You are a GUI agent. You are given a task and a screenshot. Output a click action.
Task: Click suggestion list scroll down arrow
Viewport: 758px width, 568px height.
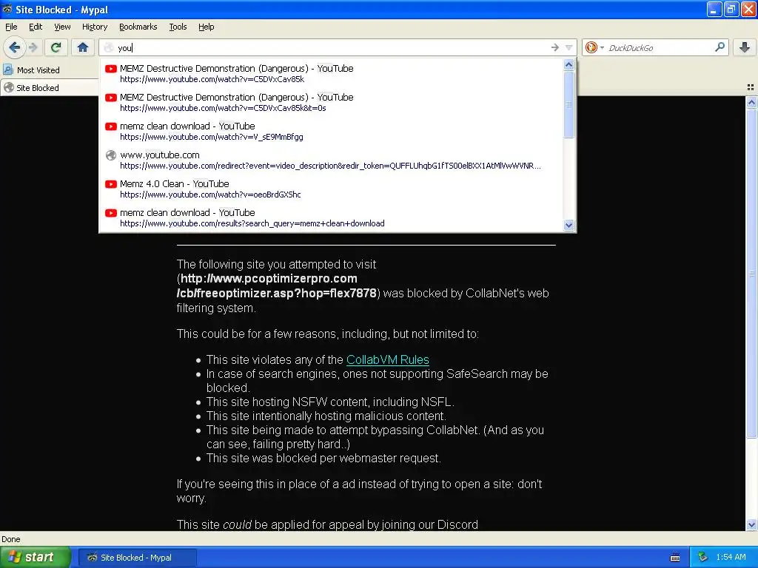569,225
